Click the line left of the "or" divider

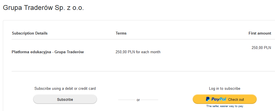coord(127,100)
